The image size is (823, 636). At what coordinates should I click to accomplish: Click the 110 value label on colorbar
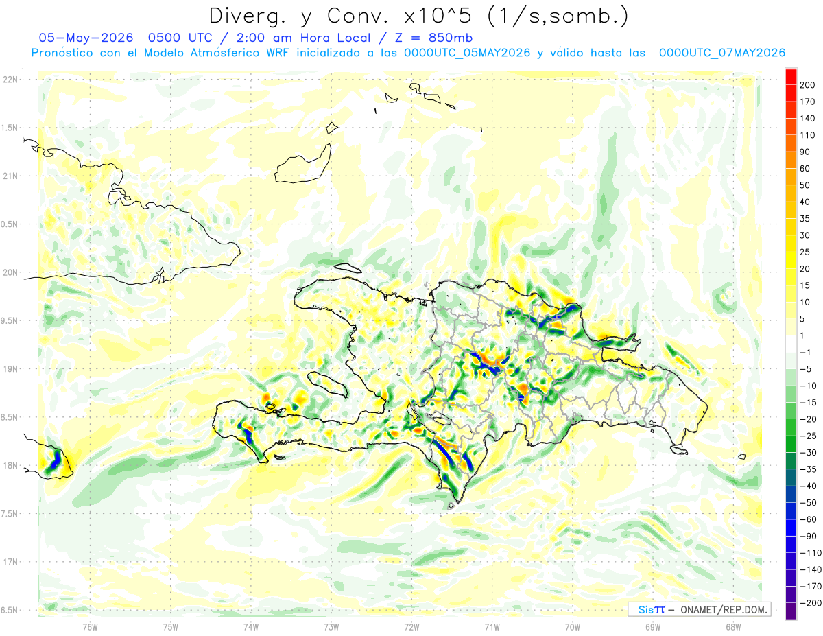click(808, 135)
